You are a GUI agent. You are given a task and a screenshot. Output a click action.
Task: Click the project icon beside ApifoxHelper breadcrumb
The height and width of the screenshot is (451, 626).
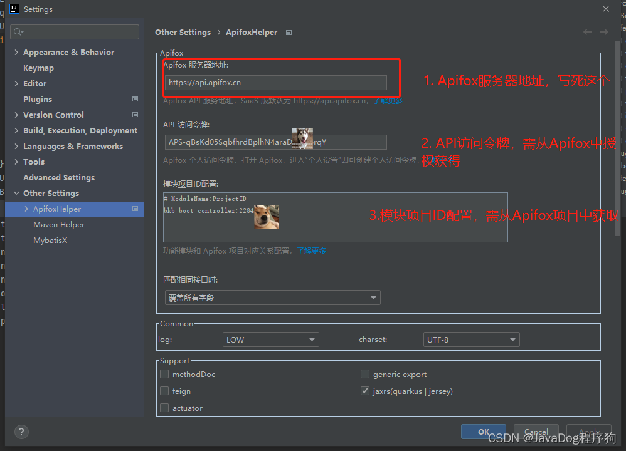[289, 33]
